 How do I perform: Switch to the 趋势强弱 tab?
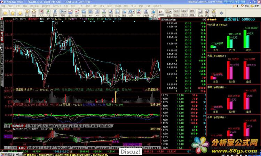34,148
